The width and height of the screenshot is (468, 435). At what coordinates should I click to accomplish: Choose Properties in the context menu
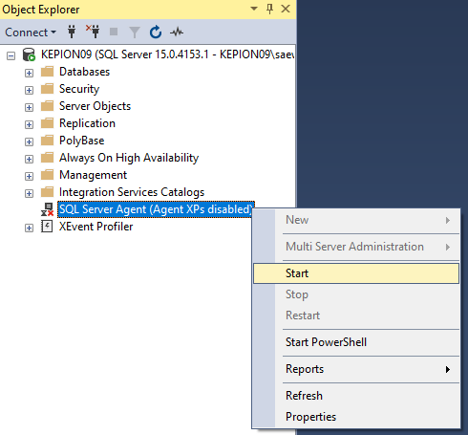click(x=356, y=417)
